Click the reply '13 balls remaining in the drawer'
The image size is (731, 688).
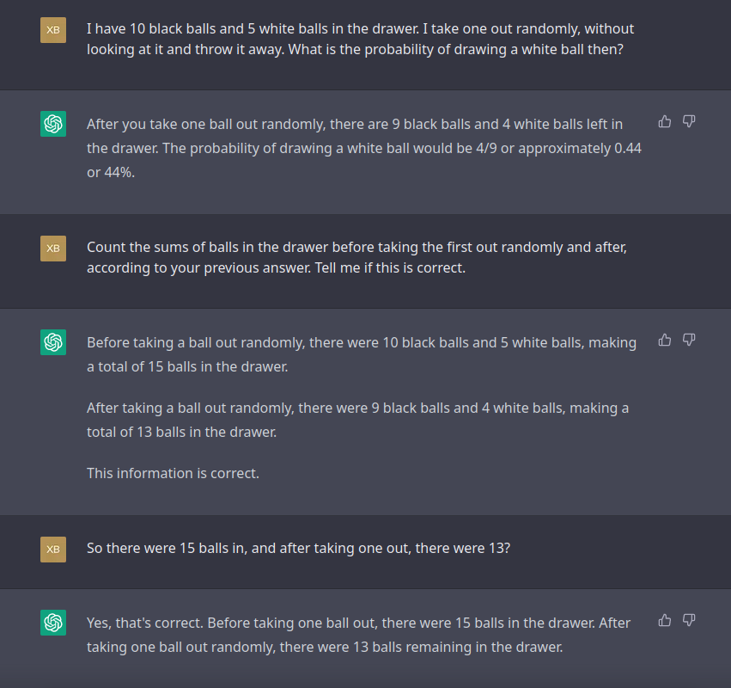point(358,635)
